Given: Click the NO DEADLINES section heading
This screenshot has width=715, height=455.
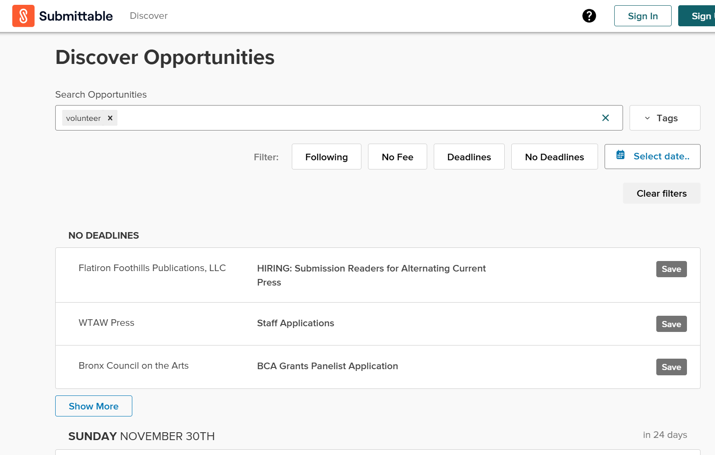Looking at the screenshot, I should click(103, 236).
